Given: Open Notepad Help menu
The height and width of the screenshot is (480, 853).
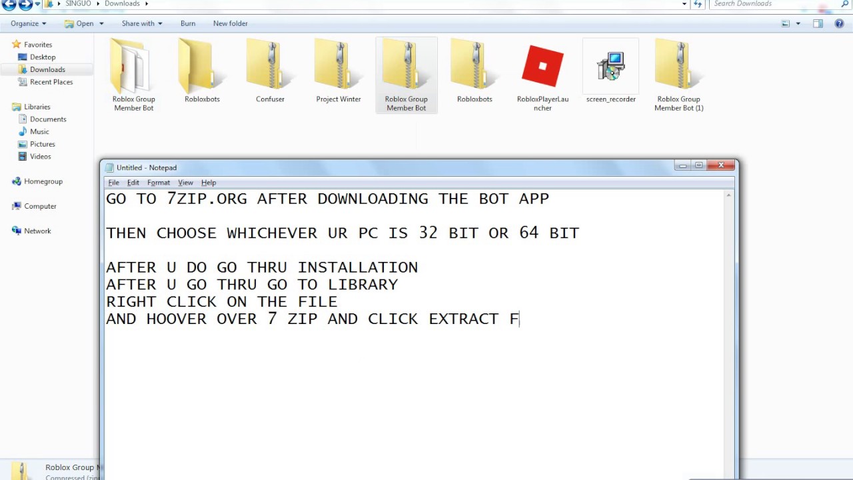Looking at the screenshot, I should pos(209,183).
